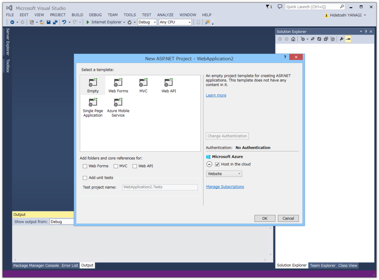
Task: Open the BUILD menu
Action: (x=77, y=15)
